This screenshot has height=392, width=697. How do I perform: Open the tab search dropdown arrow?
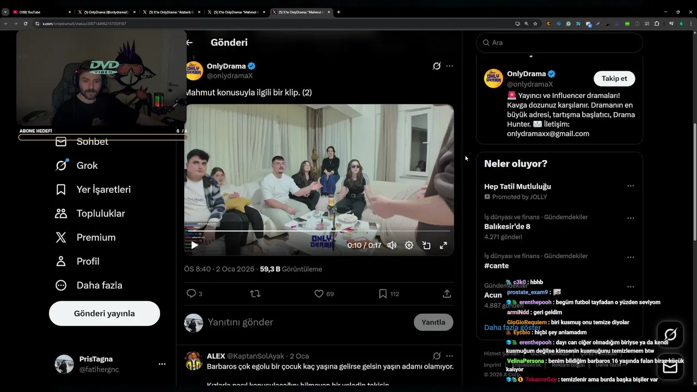click(x=5, y=12)
